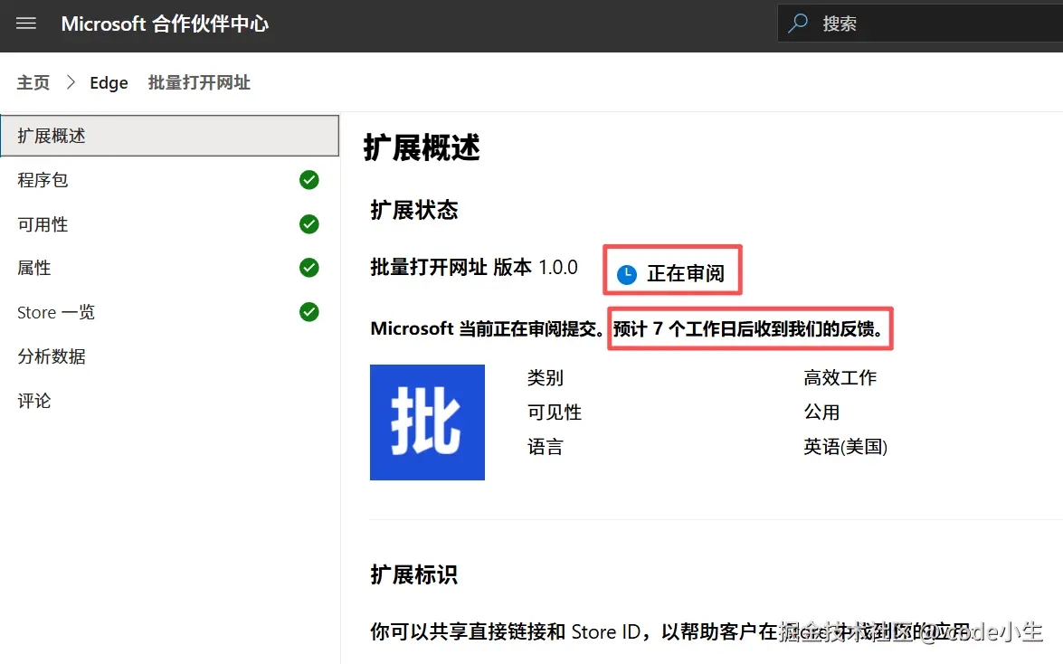Click the 批量打开网址 breadcrumb
The height and width of the screenshot is (664, 1063).
pos(199,82)
